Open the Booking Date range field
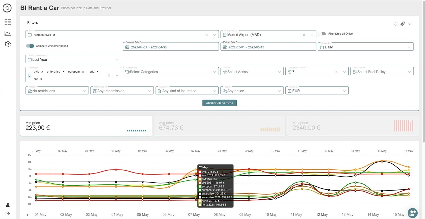 171,47
